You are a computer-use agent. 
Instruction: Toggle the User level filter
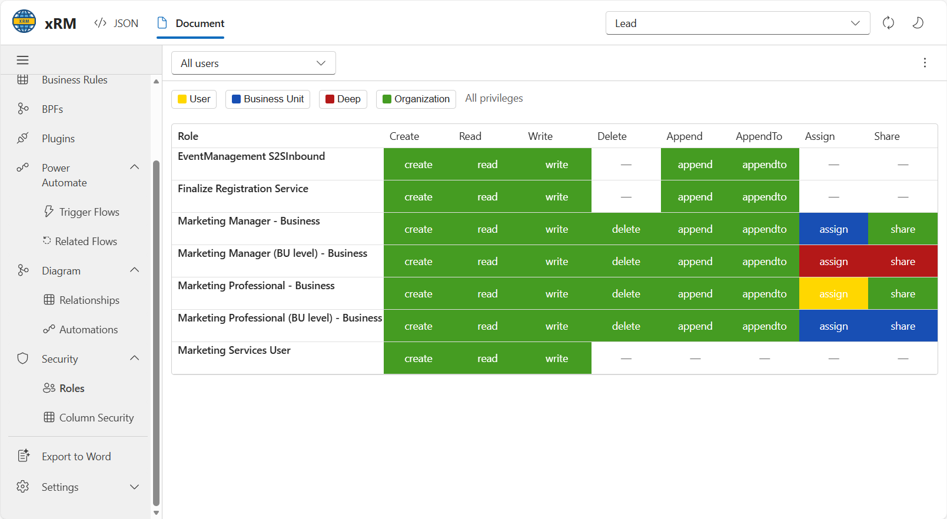click(194, 99)
